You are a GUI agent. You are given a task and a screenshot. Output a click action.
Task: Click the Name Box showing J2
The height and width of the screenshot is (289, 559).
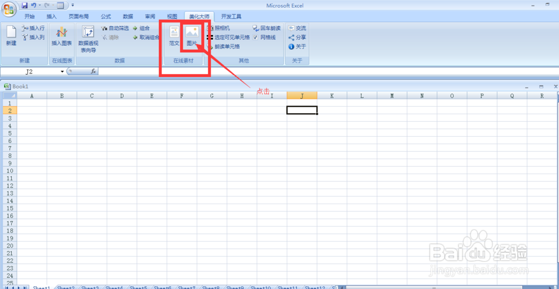29,71
